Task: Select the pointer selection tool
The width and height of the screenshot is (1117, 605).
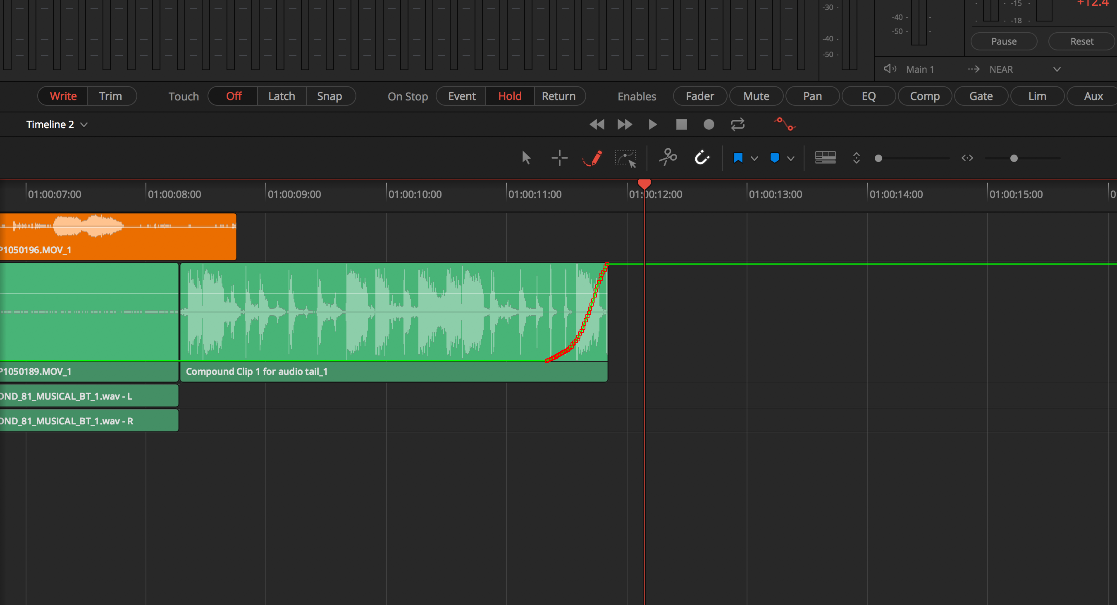Action: (526, 158)
